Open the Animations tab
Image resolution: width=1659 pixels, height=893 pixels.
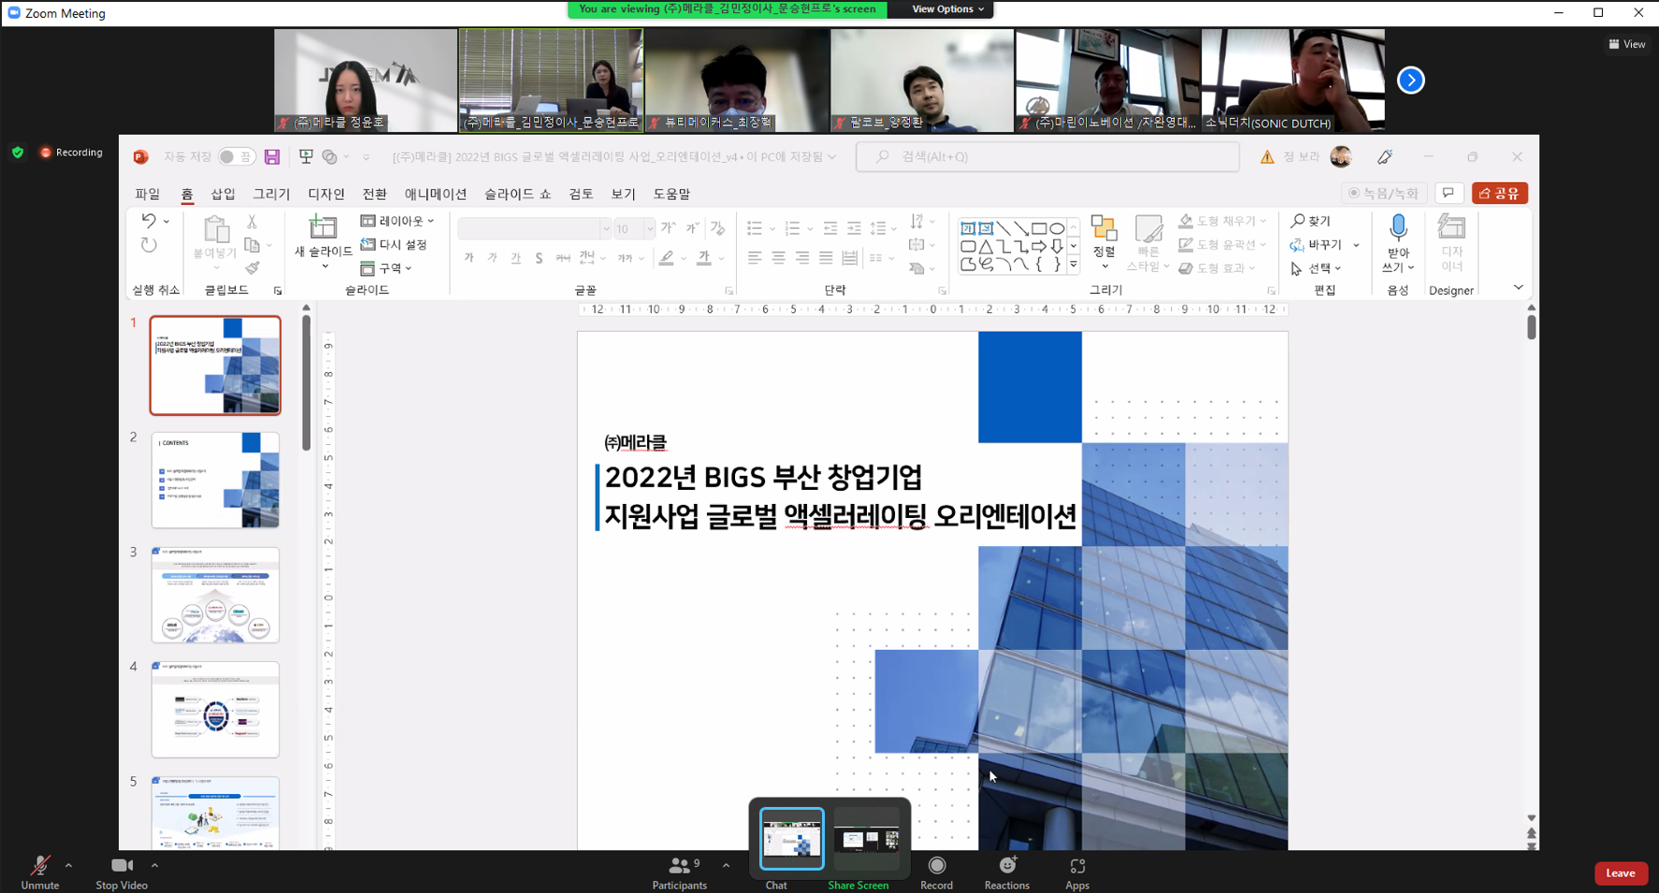click(435, 194)
